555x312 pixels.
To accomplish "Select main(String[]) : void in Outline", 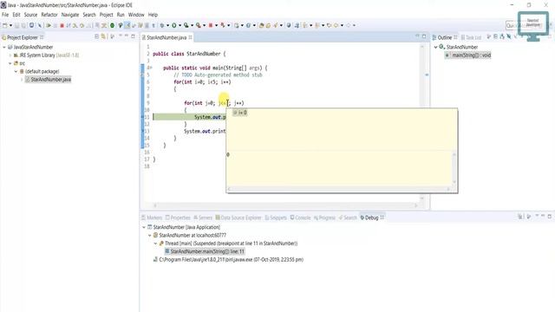I will click(x=468, y=55).
